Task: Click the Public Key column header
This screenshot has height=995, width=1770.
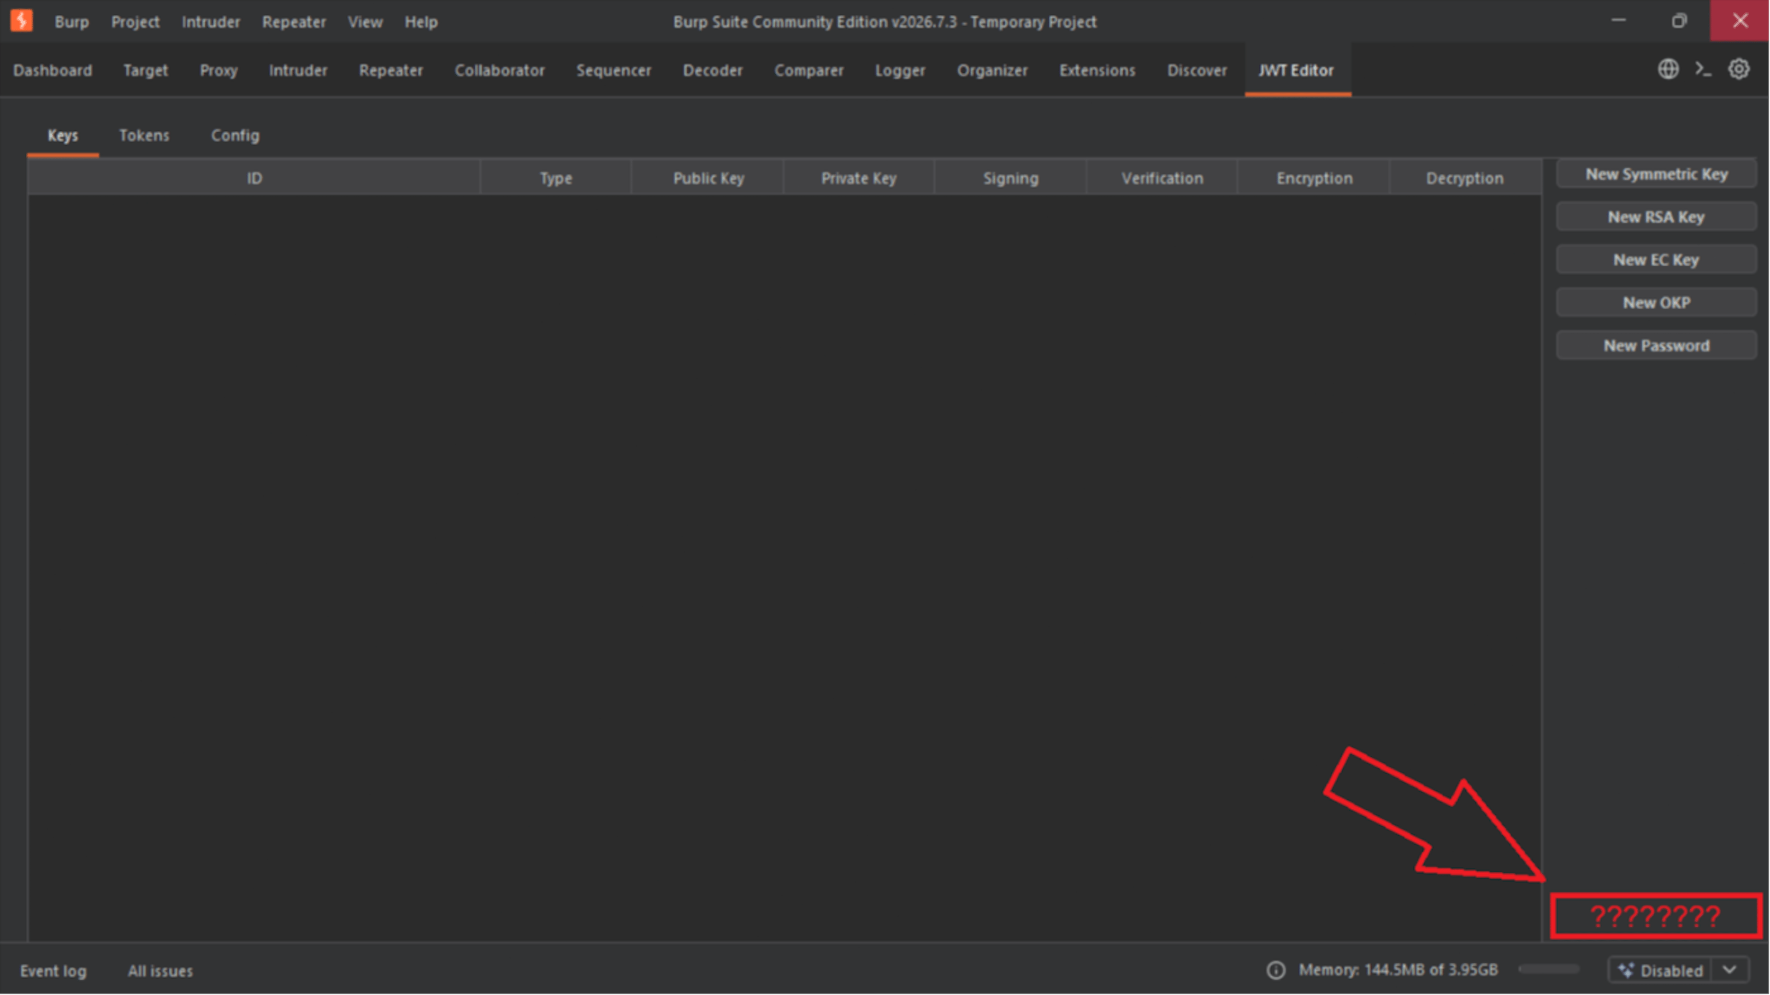Action: 708,178
